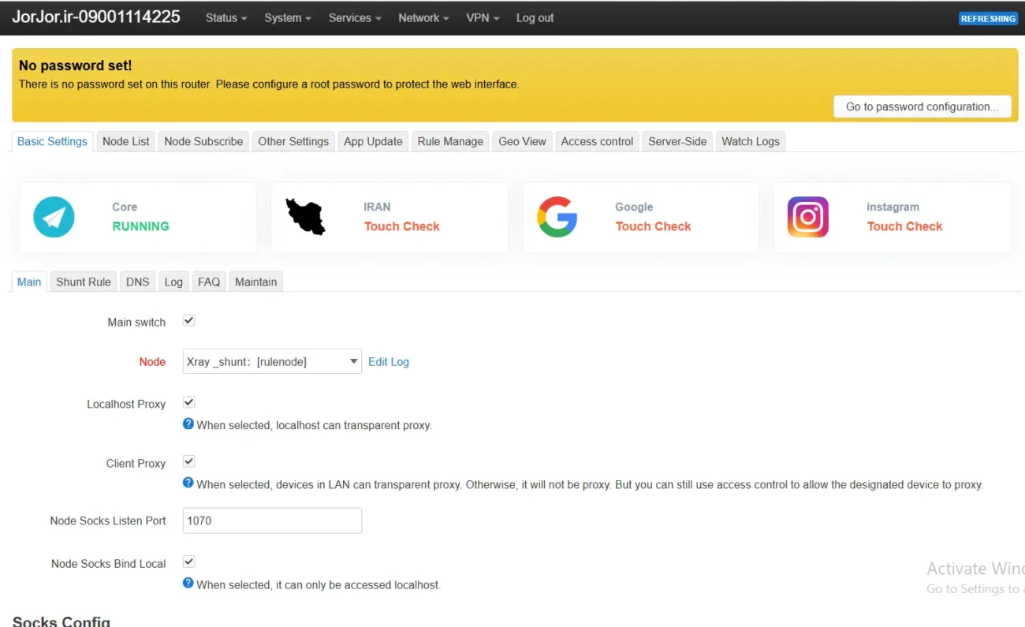
Task: Disable the Client Proxy checkbox
Action: tap(188, 461)
